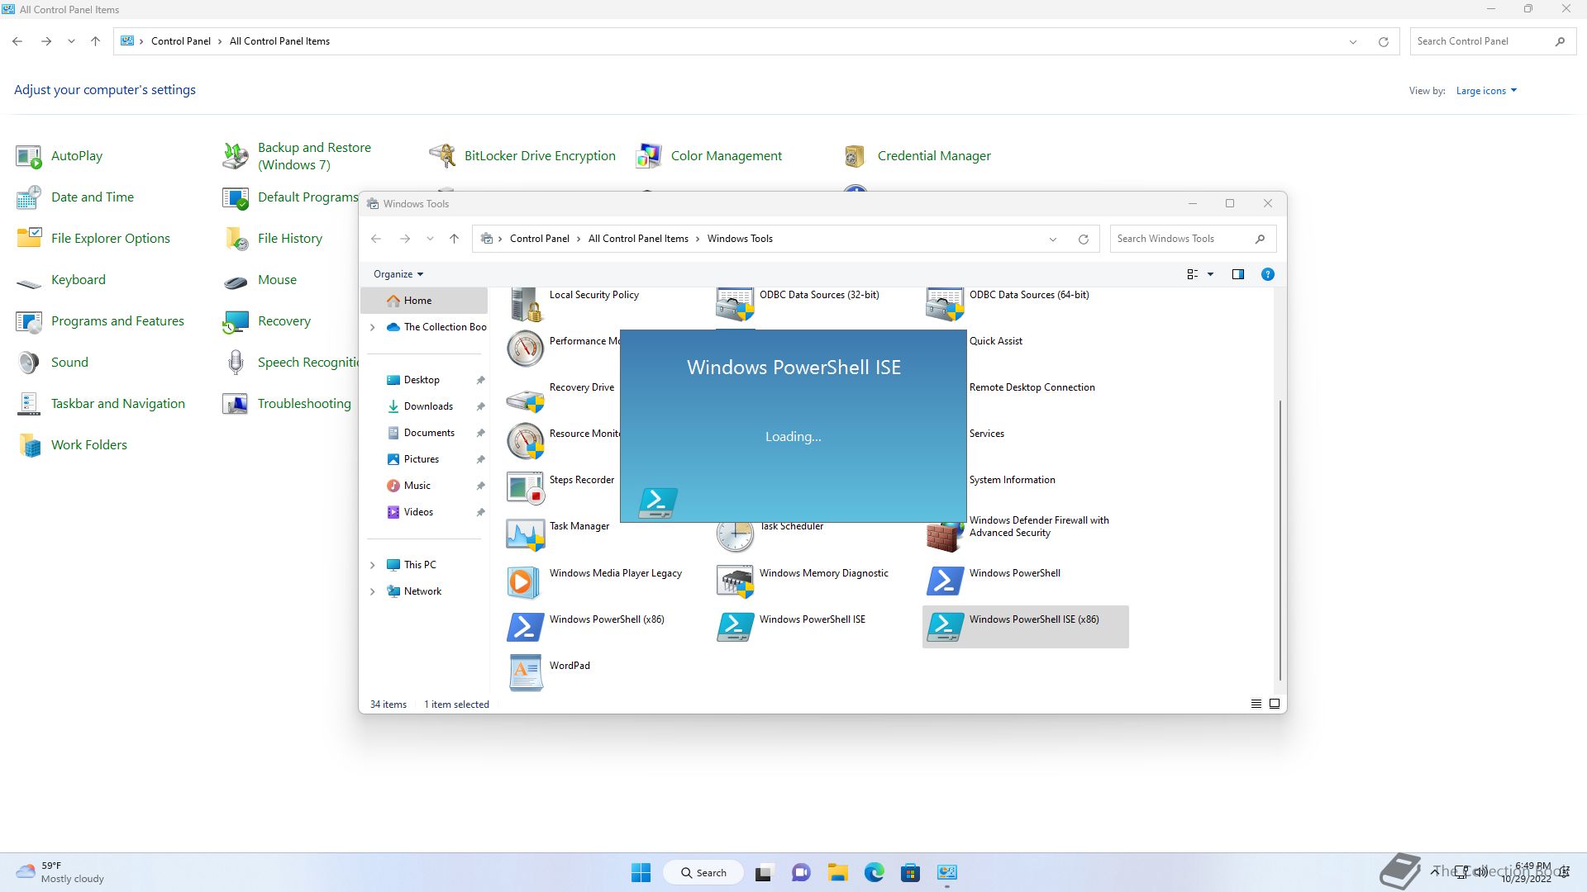Refresh the Windows Tools window
The height and width of the screenshot is (892, 1587).
[1083, 240]
